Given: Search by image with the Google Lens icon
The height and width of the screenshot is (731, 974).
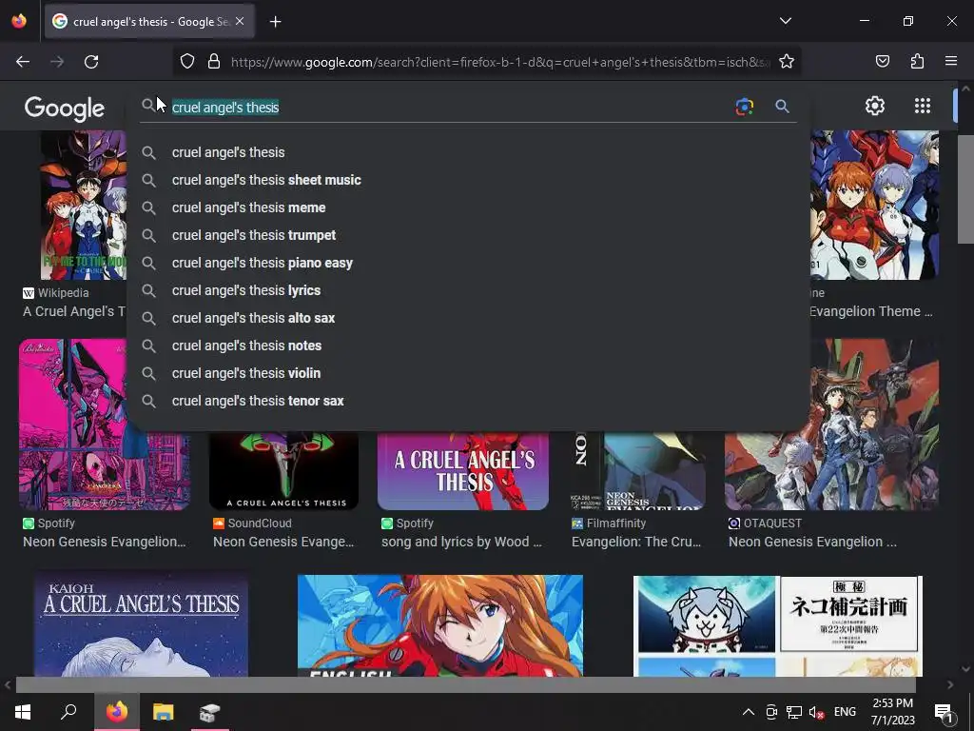Looking at the screenshot, I should point(744,107).
